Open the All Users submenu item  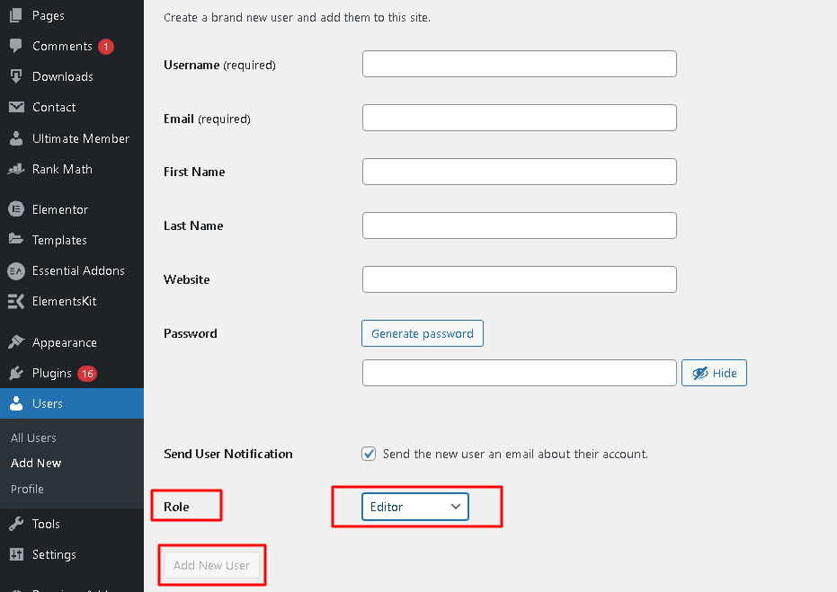[x=33, y=437]
